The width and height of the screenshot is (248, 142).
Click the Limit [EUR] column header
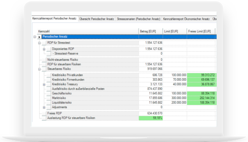[175, 31]
